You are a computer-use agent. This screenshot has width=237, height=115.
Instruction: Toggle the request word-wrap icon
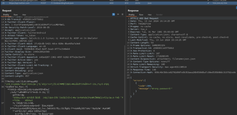pyautogui.click(x=113, y=14)
